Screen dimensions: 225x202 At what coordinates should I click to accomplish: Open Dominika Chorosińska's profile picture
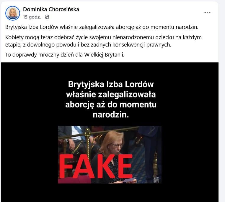point(13,13)
